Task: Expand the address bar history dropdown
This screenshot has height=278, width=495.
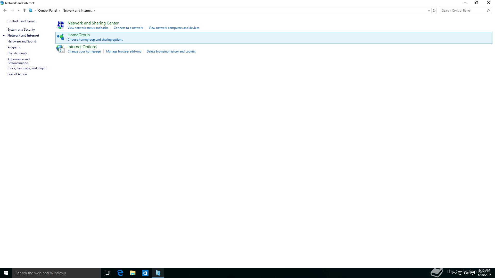Action: pyautogui.click(x=429, y=11)
